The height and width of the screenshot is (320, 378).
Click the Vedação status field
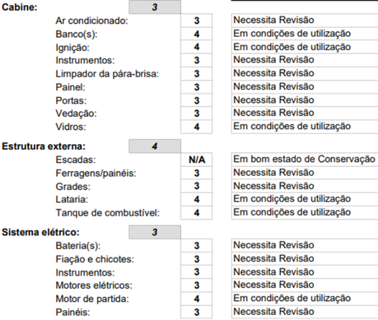coord(304,113)
